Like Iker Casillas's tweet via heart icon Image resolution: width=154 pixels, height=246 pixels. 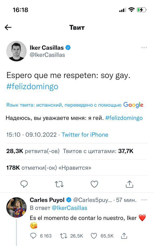click(94, 184)
